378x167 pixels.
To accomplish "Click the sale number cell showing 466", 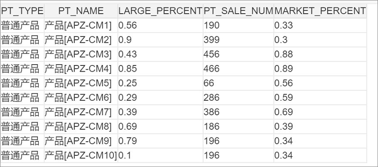I will point(238,68).
